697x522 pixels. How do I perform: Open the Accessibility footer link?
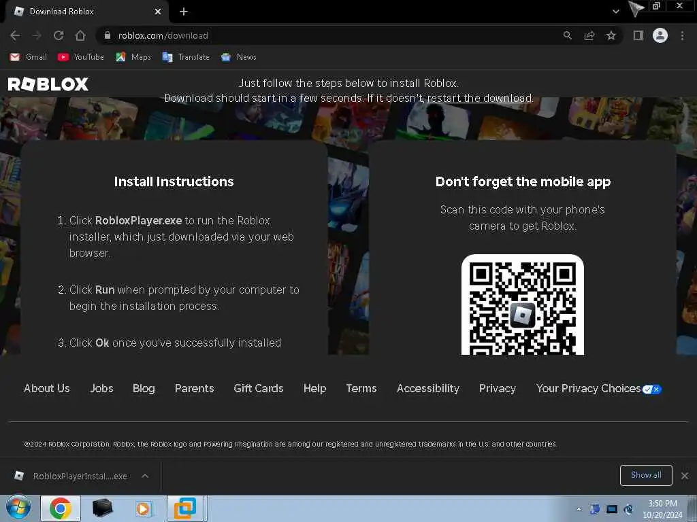427,388
